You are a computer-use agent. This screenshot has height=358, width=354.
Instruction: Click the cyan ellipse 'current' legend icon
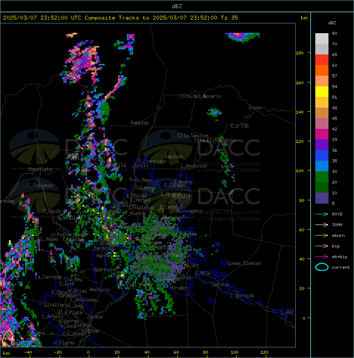(322, 267)
